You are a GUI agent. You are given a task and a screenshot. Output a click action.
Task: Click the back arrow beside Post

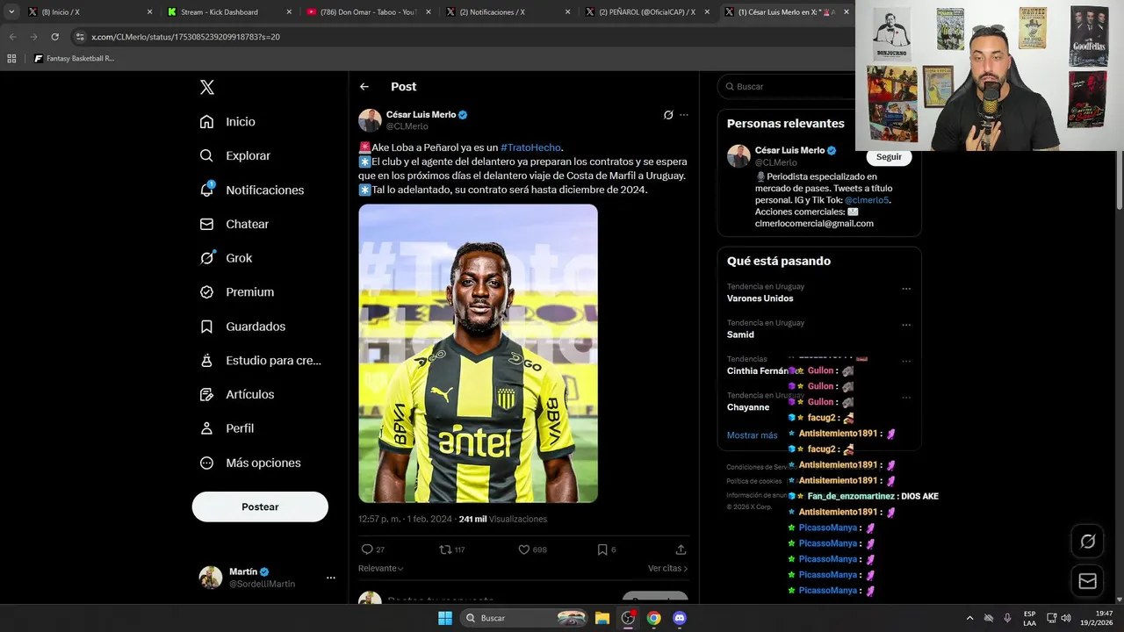click(364, 87)
